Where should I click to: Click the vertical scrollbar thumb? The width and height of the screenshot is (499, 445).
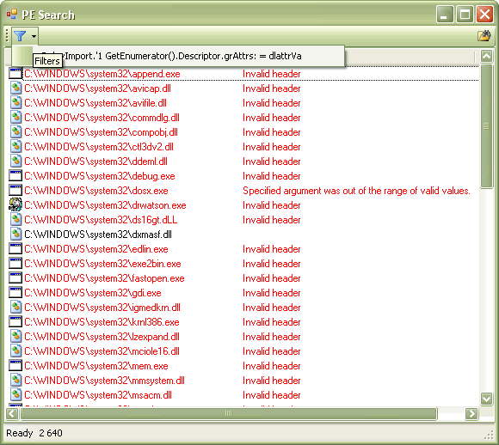[x=486, y=126]
